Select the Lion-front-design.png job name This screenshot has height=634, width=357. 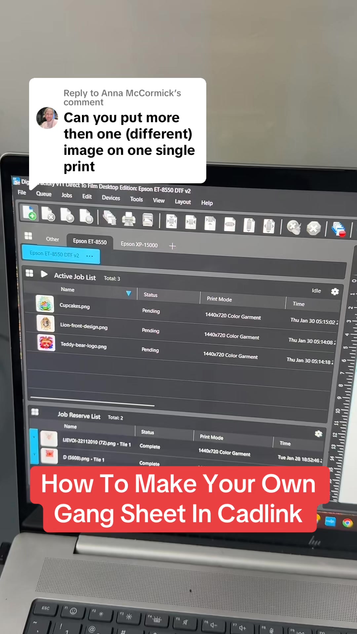[84, 326]
